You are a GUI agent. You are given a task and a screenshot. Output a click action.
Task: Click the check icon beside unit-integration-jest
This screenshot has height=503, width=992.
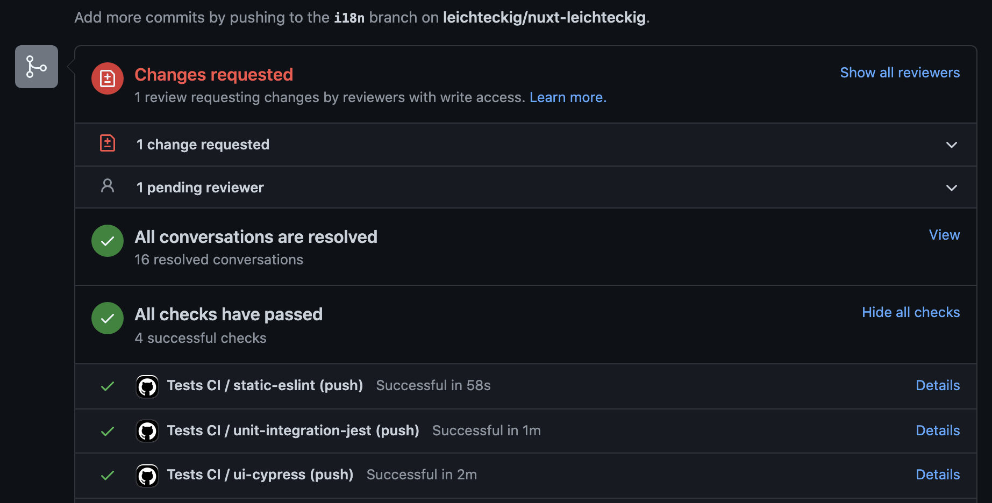coord(108,431)
